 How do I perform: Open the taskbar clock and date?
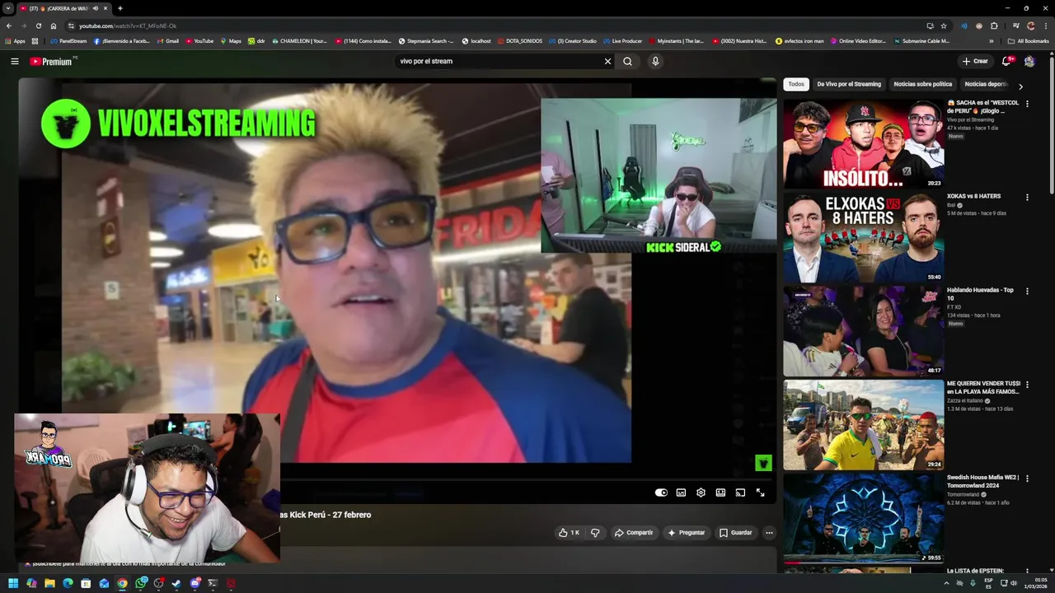1034,583
